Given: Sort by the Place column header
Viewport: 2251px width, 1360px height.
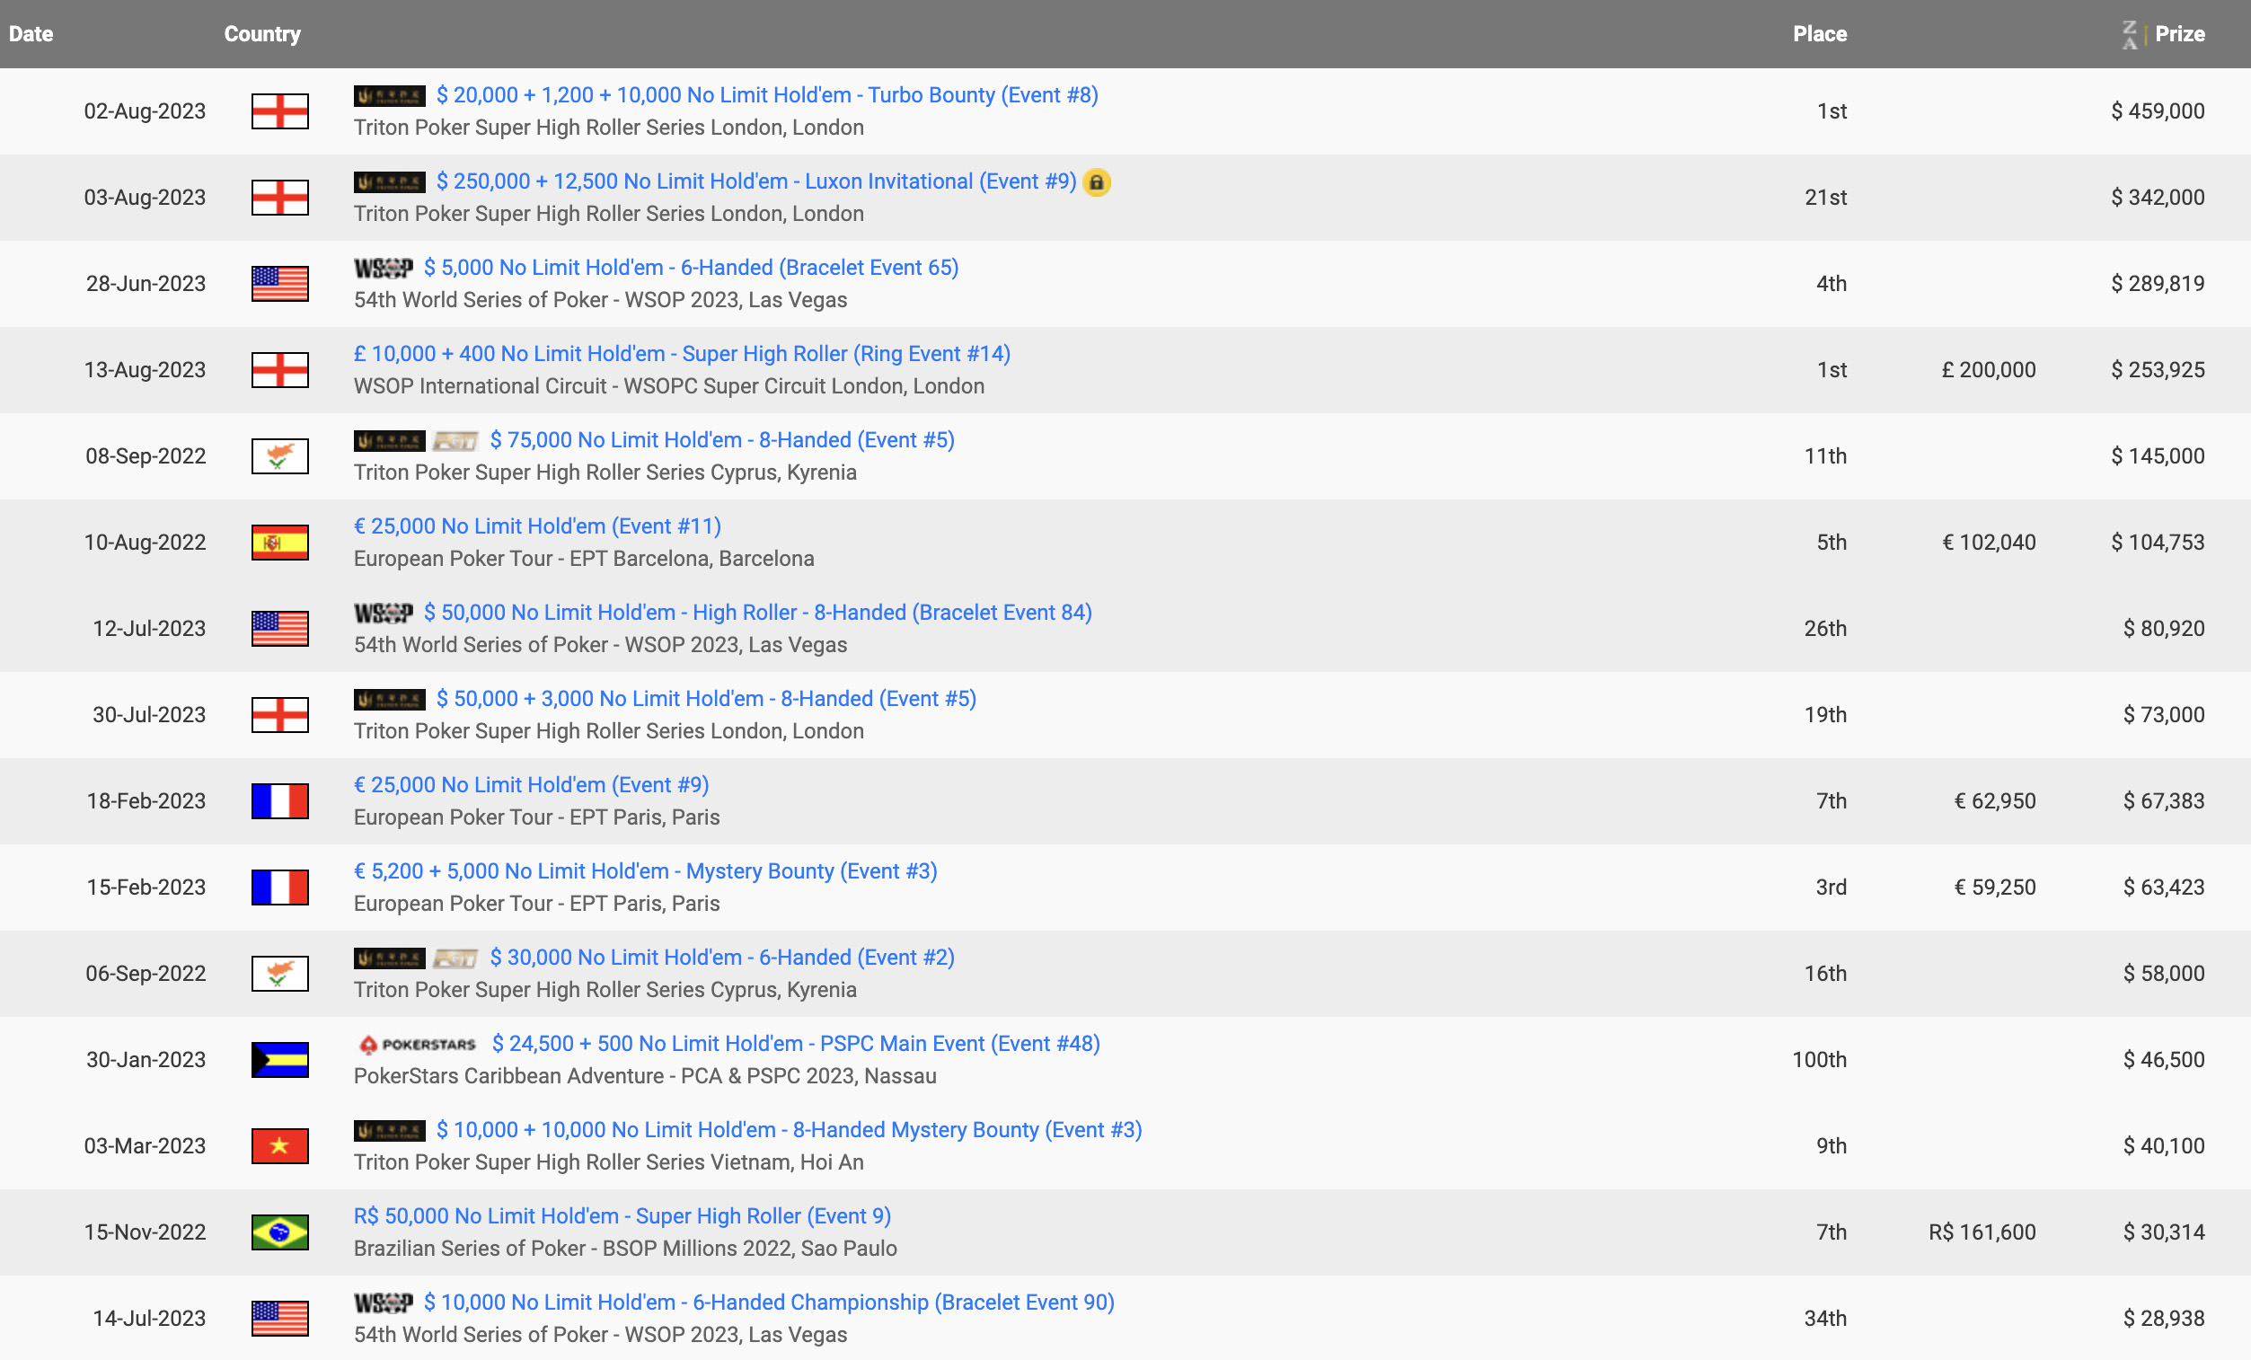Looking at the screenshot, I should pyautogui.click(x=1819, y=34).
